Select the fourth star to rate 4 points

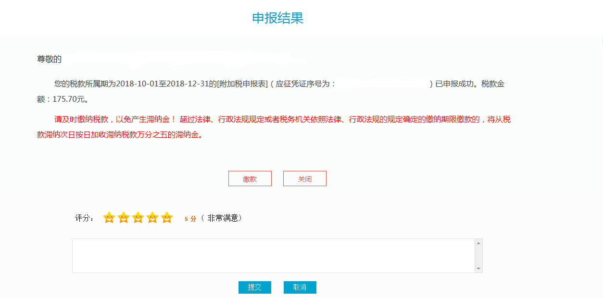tap(152, 217)
